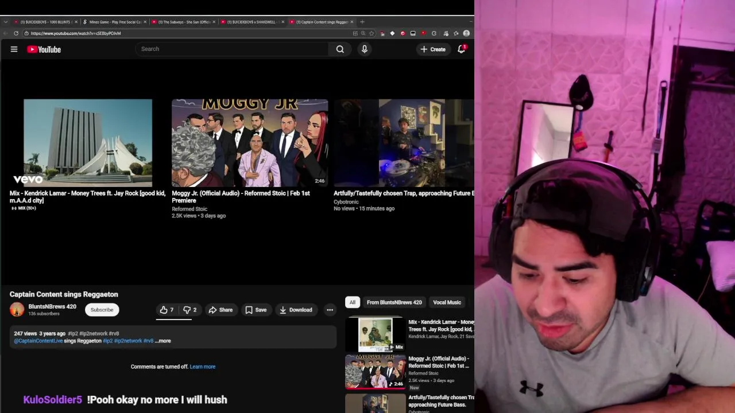The image size is (735, 413).
Task: Focus the YouTube Search field
Action: click(232, 49)
